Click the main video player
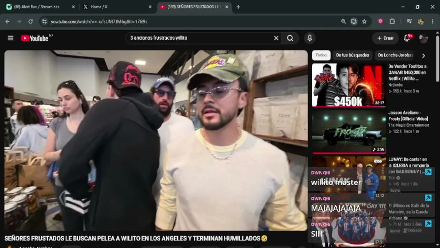The height and width of the screenshot is (248, 440). (x=156, y=141)
